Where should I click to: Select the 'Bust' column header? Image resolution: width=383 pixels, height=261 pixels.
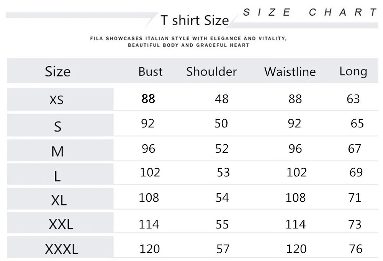point(151,72)
